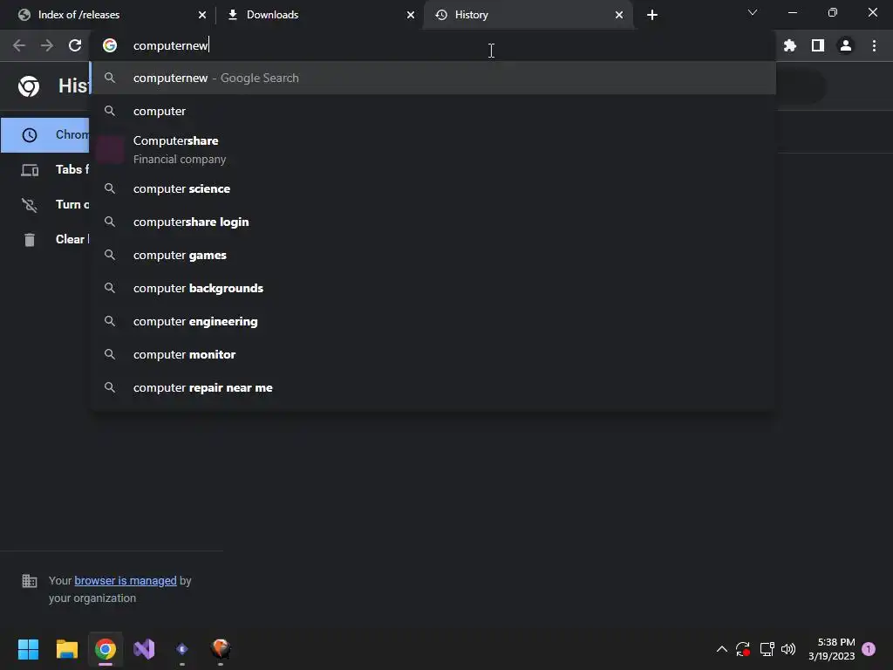This screenshot has height=670, width=893.
Task: Toggle the side panel icon
Action: coord(818,45)
